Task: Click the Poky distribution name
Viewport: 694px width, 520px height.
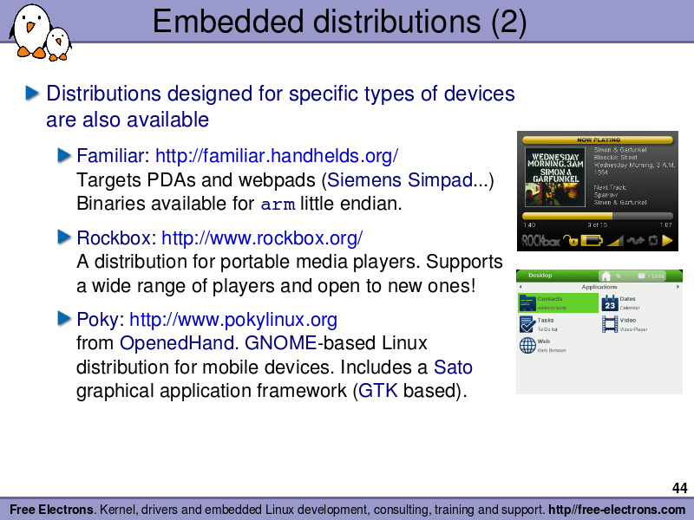Action: click(x=97, y=319)
